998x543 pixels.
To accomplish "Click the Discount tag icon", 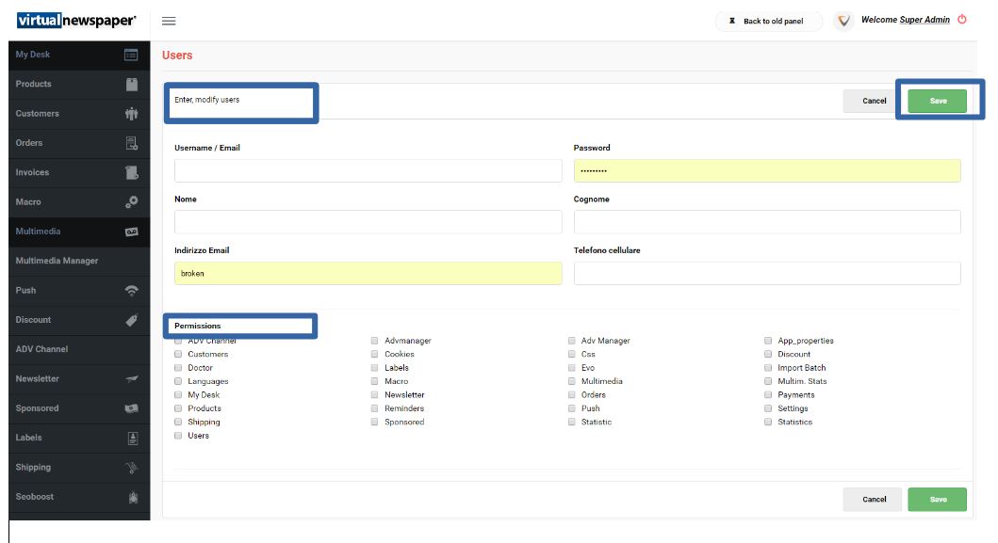I will coord(132,320).
